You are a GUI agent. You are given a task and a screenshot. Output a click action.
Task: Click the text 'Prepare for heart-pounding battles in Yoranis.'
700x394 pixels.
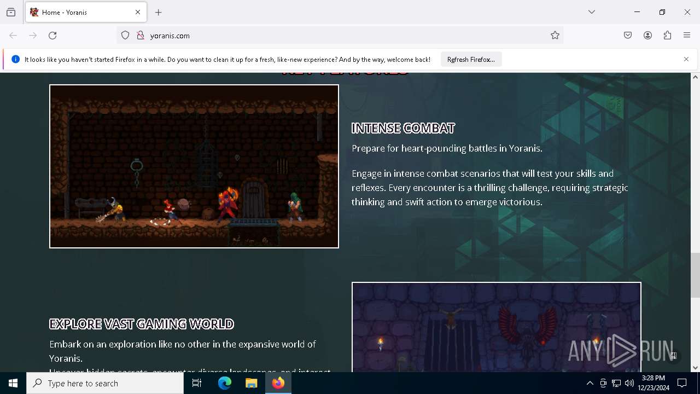pos(447,148)
